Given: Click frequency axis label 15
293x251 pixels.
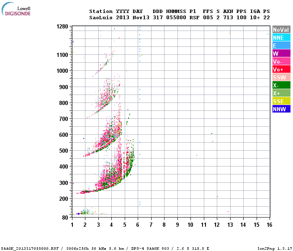Looking at the screenshot, I should (257, 225).
